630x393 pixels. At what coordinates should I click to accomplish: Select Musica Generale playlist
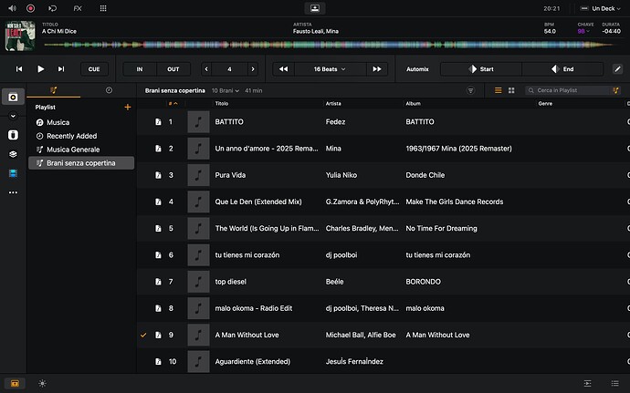coord(73,149)
